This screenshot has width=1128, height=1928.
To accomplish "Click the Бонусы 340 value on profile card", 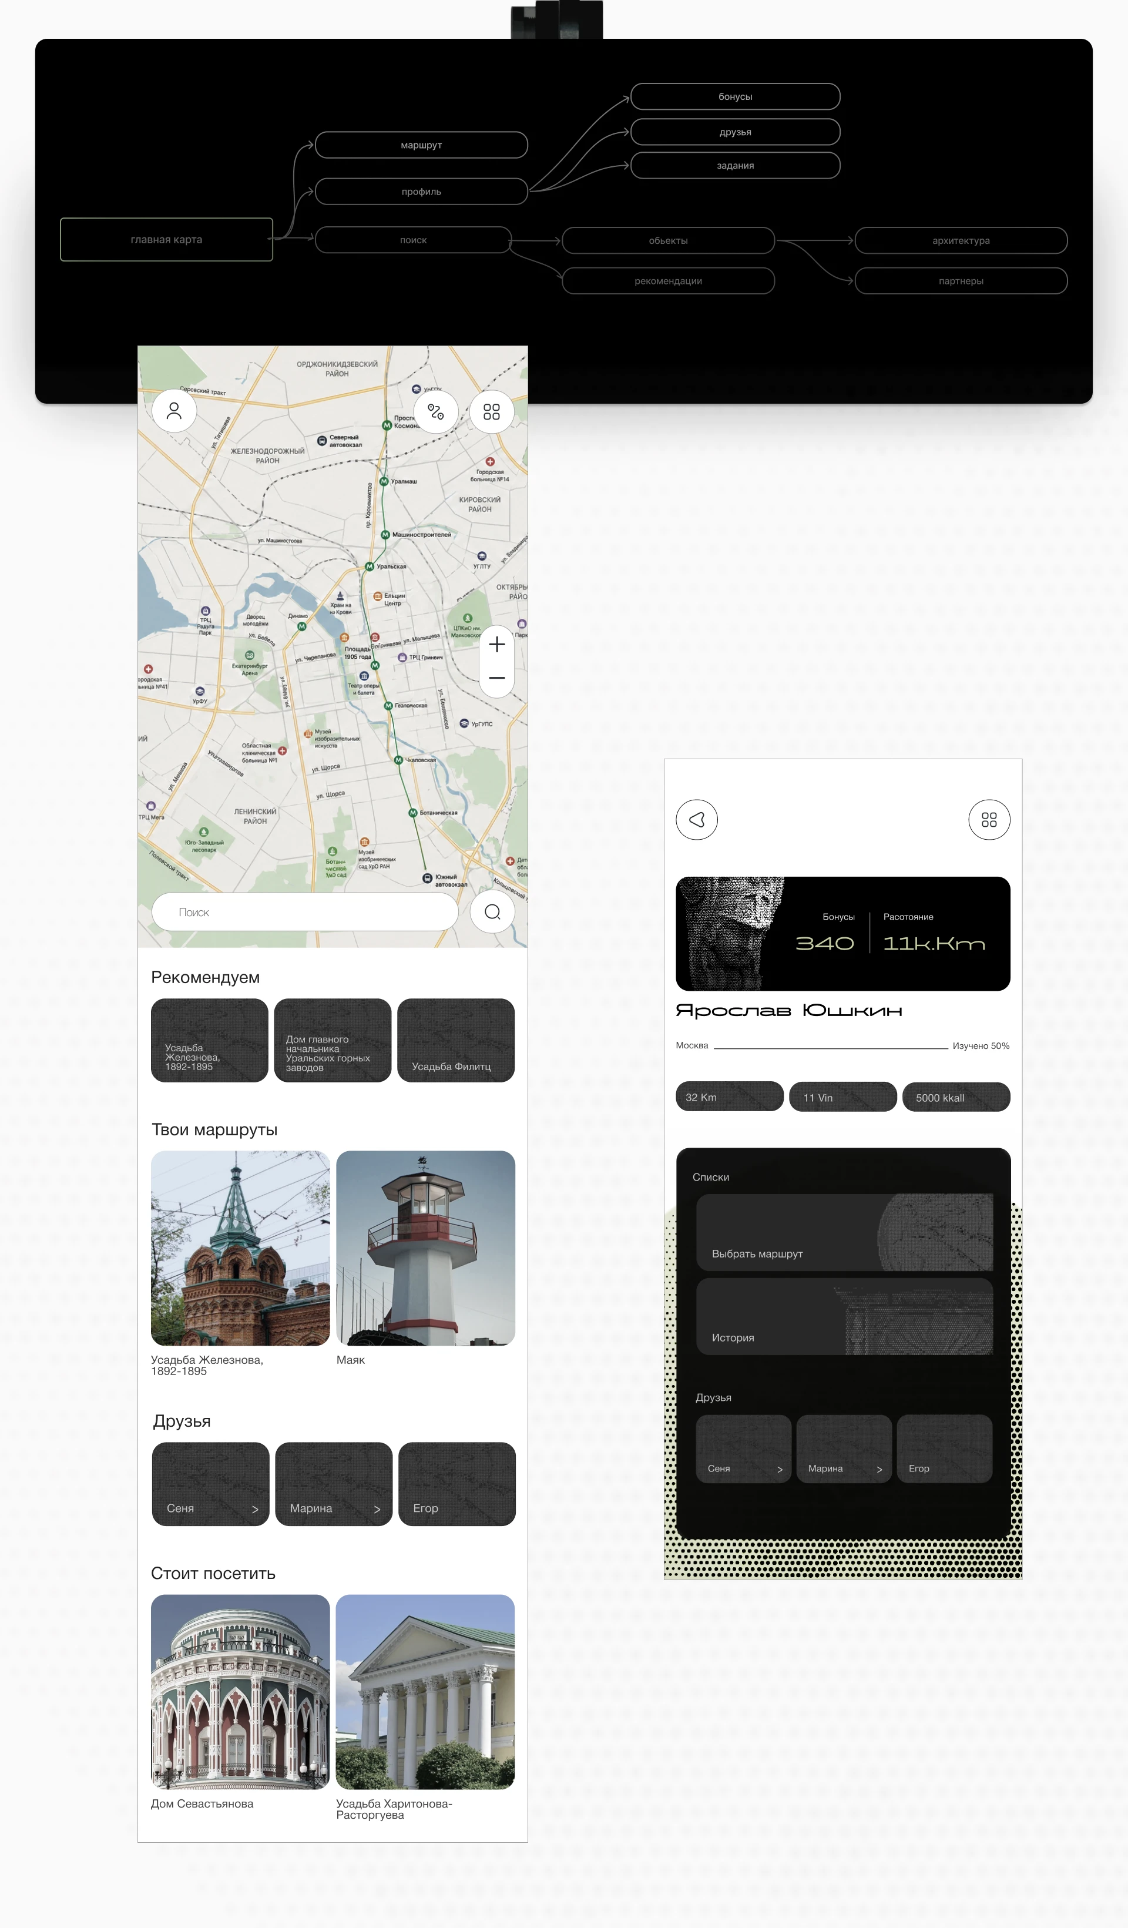I will pyautogui.click(x=824, y=943).
